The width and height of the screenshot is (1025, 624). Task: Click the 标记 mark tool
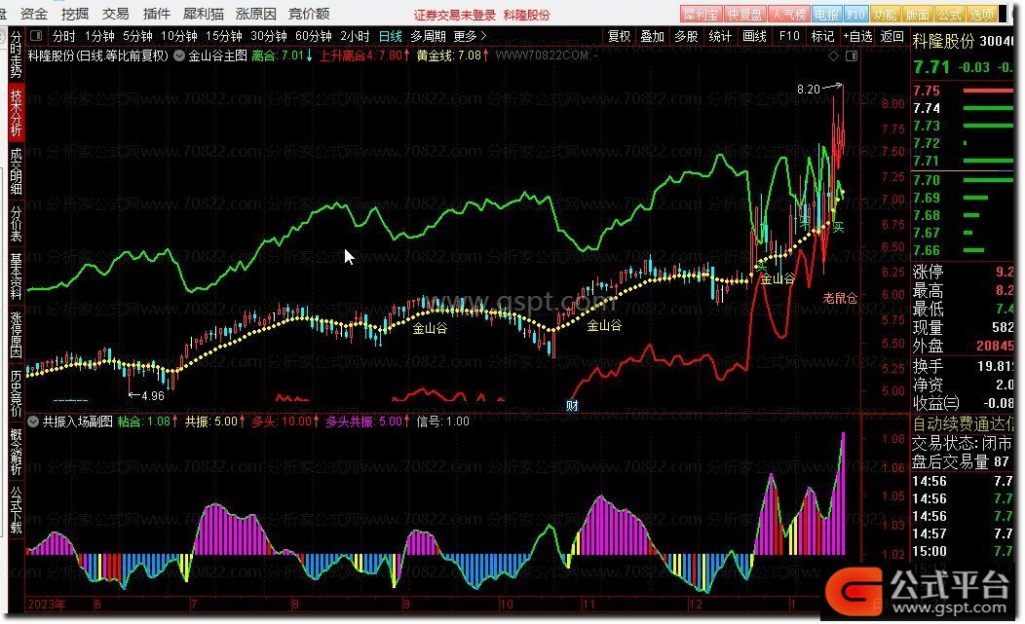pyautogui.click(x=822, y=36)
